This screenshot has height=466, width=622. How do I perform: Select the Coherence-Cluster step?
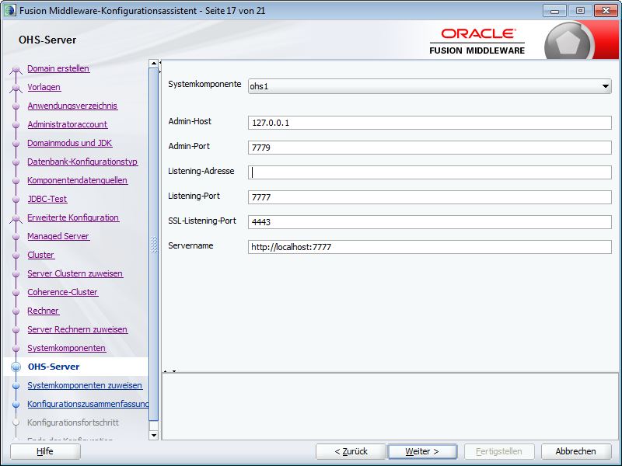tap(62, 292)
